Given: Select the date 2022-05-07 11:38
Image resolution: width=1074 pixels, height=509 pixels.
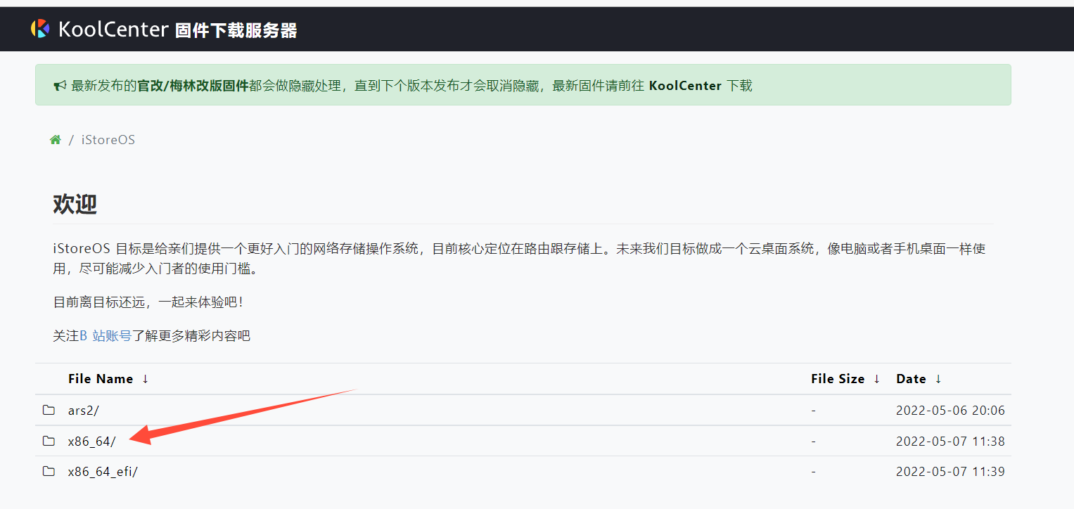Looking at the screenshot, I should coord(950,442).
